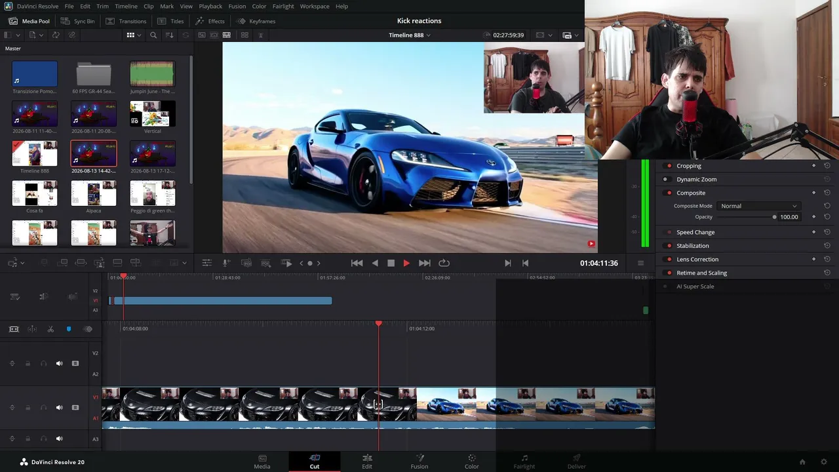Toggle the Speed Change switch
Image resolution: width=839 pixels, height=472 pixels.
pos(669,232)
